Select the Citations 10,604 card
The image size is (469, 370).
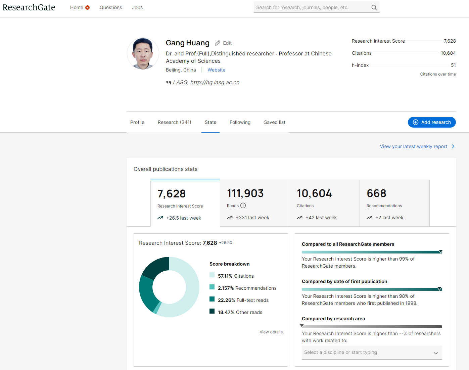(325, 203)
